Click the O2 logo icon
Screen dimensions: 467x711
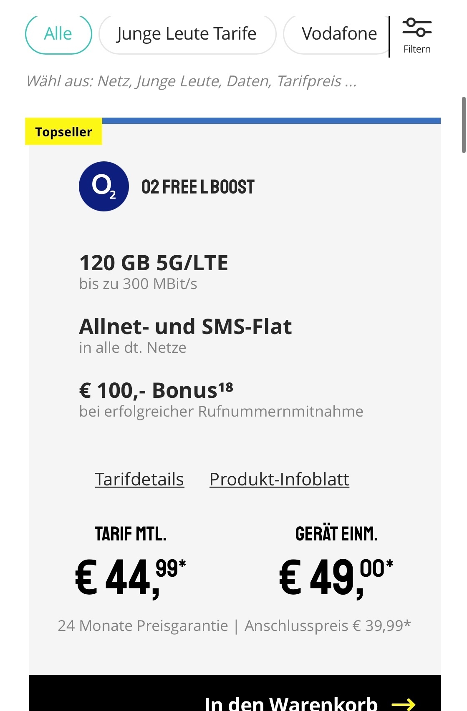(104, 186)
